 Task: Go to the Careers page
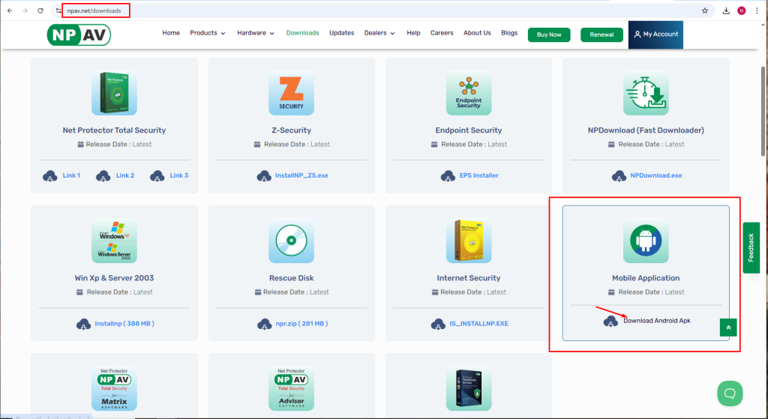[x=442, y=33]
